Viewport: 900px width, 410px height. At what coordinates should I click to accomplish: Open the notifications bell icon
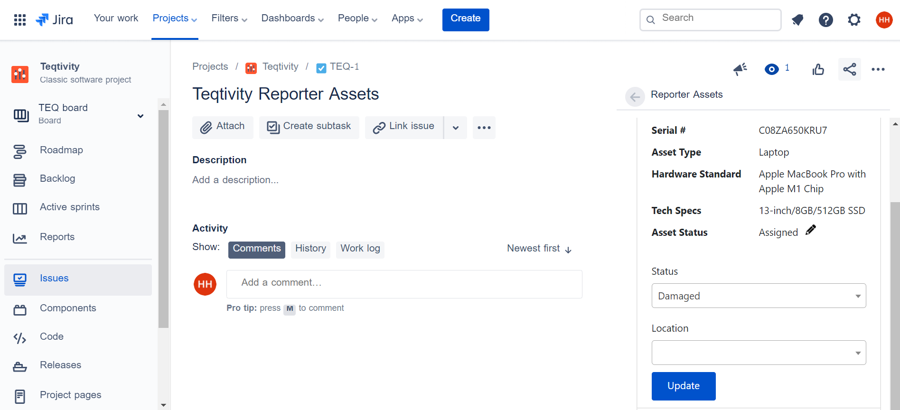pyautogui.click(x=797, y=20)
